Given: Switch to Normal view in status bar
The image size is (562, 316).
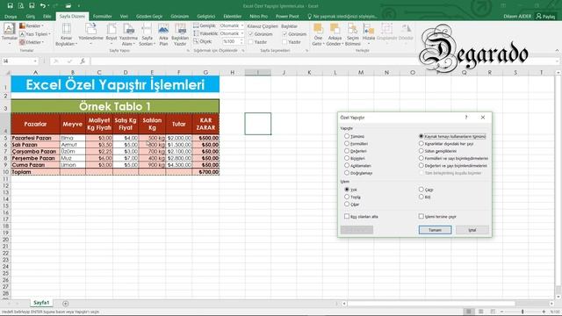Looking at the screenshot, I should pyautogui.click(x=468, y=312).
